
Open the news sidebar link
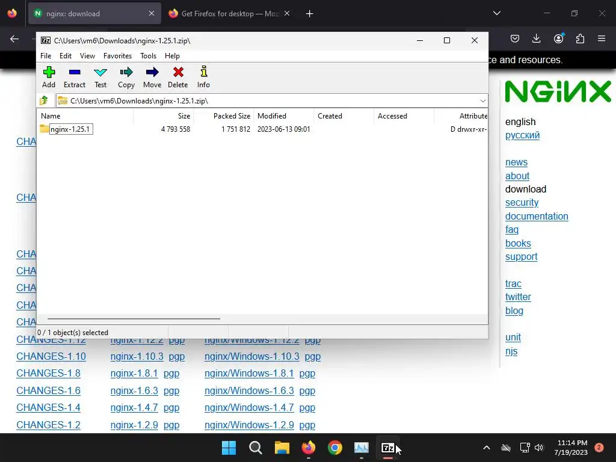[516, 162]
